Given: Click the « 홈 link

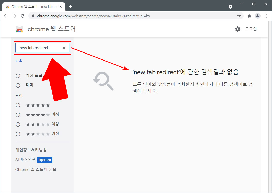Looking at the screenshot, I should (x=19, y=61).
